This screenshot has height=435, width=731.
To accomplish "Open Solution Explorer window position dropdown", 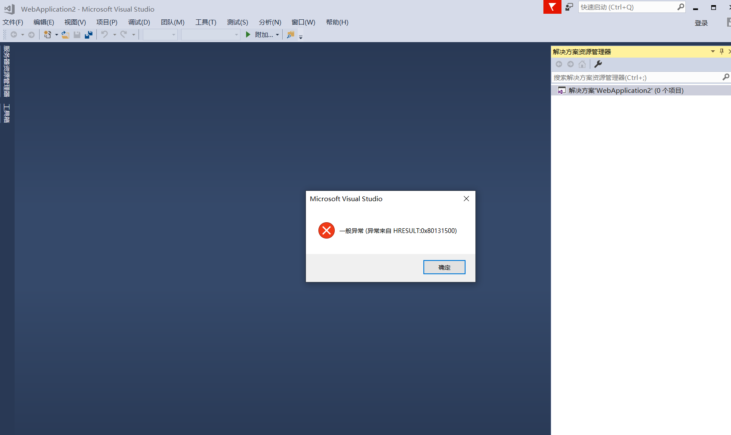I will point(713,52).
